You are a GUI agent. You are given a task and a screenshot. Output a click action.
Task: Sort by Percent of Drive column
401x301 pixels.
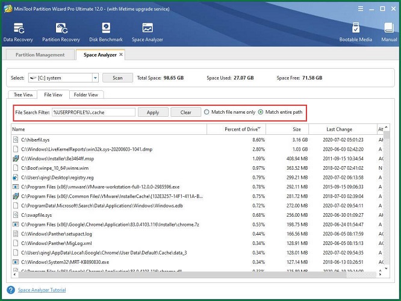click(x=236, y=129)
